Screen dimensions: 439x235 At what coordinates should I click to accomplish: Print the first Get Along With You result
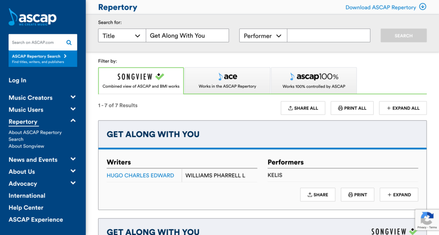click(x=358, y=195)
